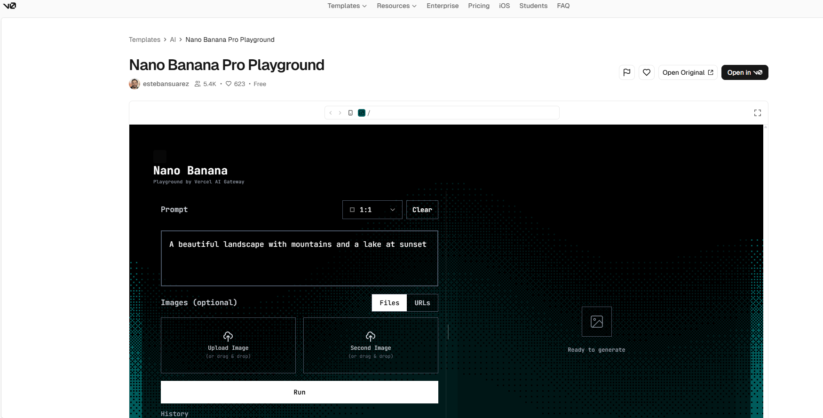Open the 1:1 aspect ratio dropdown

[x=372, y=210]
